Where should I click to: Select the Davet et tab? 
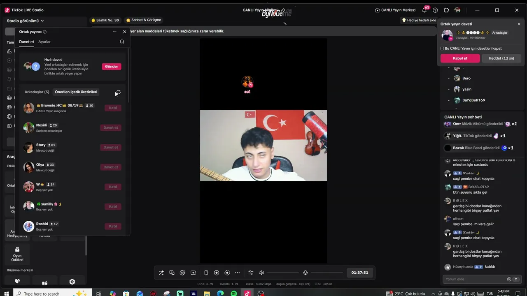(26, 42)
